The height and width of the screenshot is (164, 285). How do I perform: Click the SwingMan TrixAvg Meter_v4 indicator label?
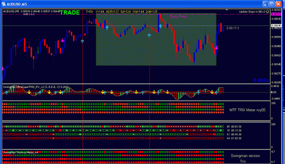pyautogui.click(x=21, y=153)
